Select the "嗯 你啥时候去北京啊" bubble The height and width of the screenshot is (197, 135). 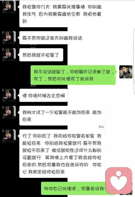pyautogui.click(x=43, y=95)
